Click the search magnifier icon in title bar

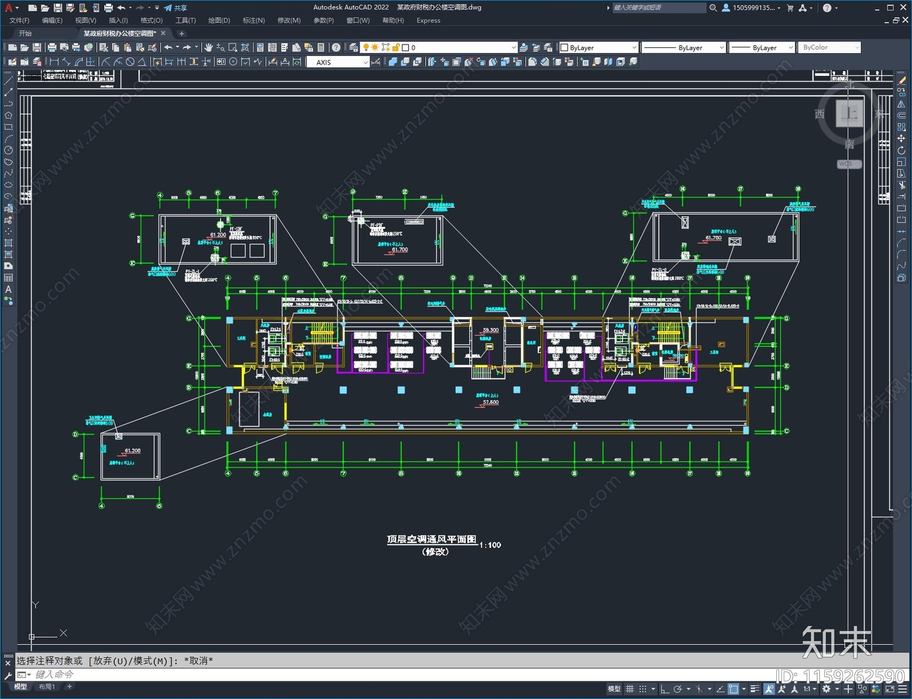click(713, 8)
